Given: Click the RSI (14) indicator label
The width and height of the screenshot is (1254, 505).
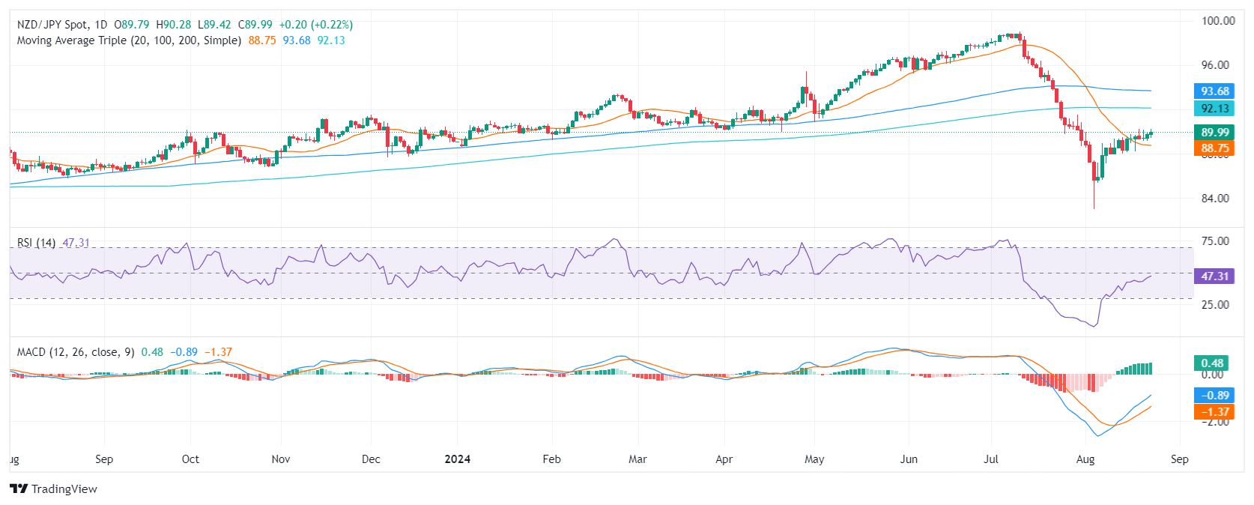Looking at the screenshot, I should 36,243.
